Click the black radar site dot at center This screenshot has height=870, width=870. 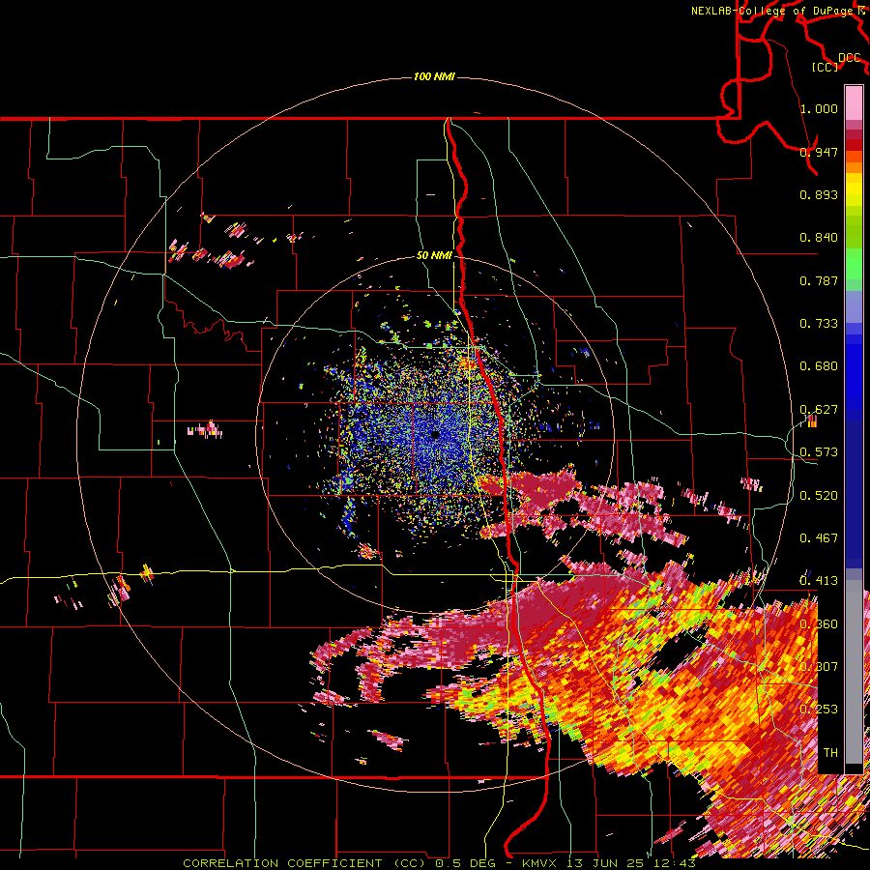[x=436, y=434]
